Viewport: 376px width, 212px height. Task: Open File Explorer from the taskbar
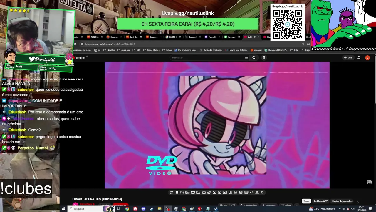[160, 209]
